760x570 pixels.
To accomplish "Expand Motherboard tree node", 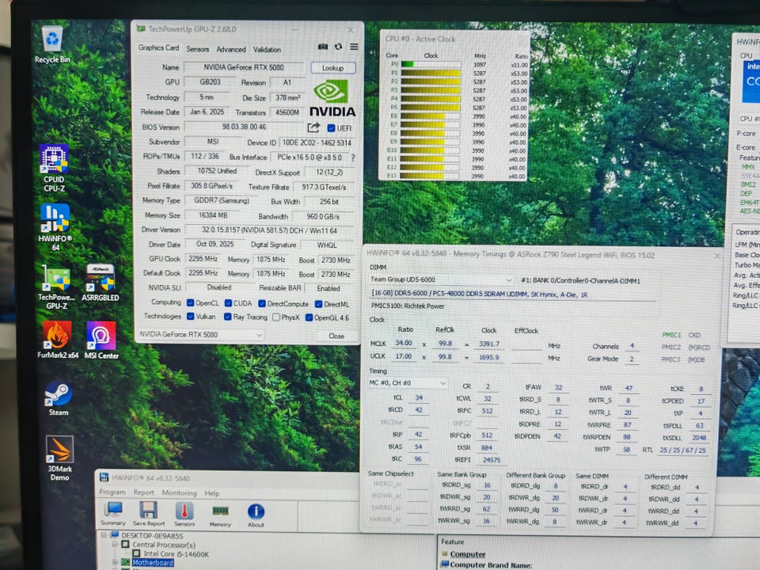I will (115, 563).
